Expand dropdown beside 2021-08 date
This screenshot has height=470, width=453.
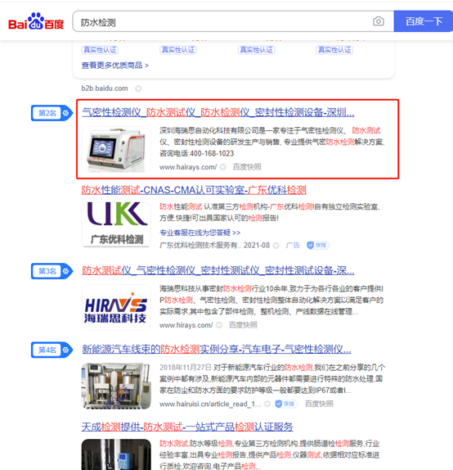coord(276,246)
